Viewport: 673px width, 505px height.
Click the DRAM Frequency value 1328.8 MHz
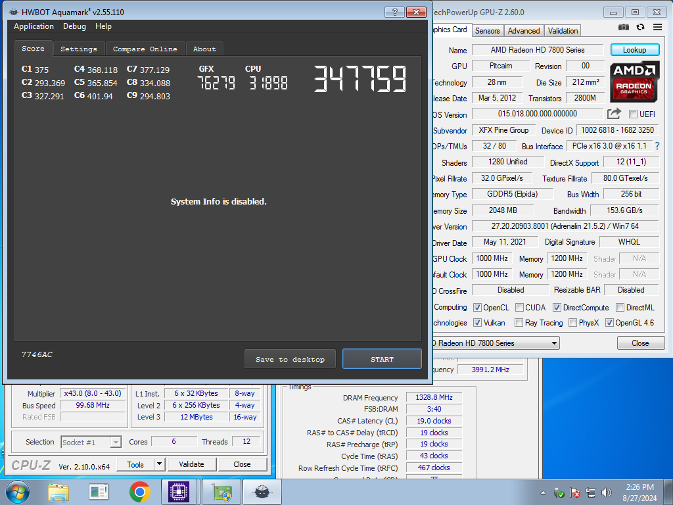(x=434, y=397)
